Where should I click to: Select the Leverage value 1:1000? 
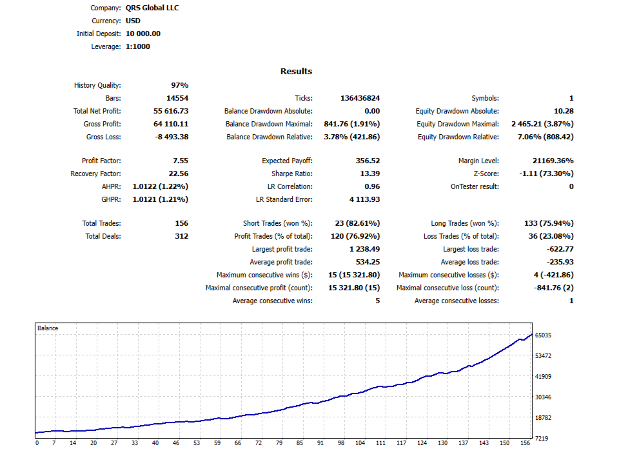coord(138,46)
